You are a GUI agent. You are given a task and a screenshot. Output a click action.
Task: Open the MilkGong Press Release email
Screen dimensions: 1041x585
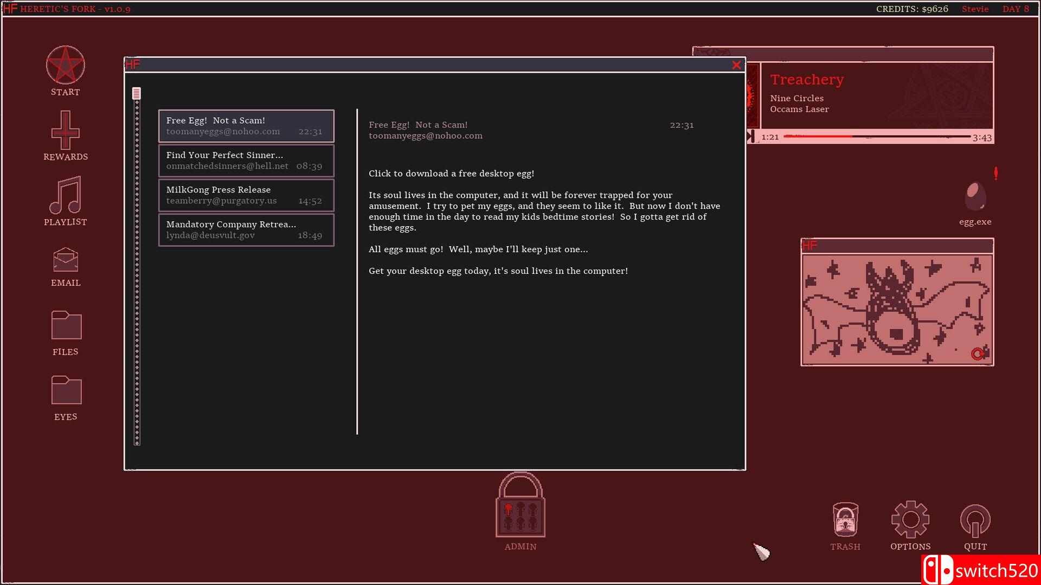[x=246, y=195]
